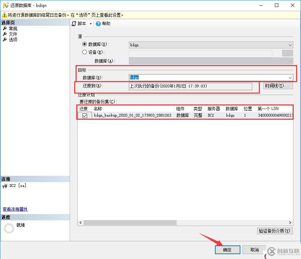Click the 服务器 column header

click(x=215, y=109)
